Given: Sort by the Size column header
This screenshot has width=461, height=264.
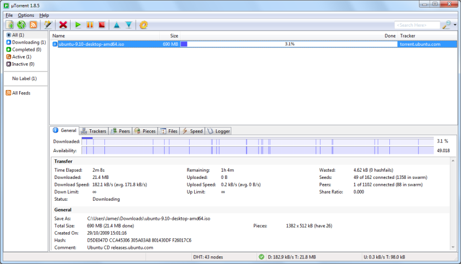Looking at the screenshot, I should (170, 36).
